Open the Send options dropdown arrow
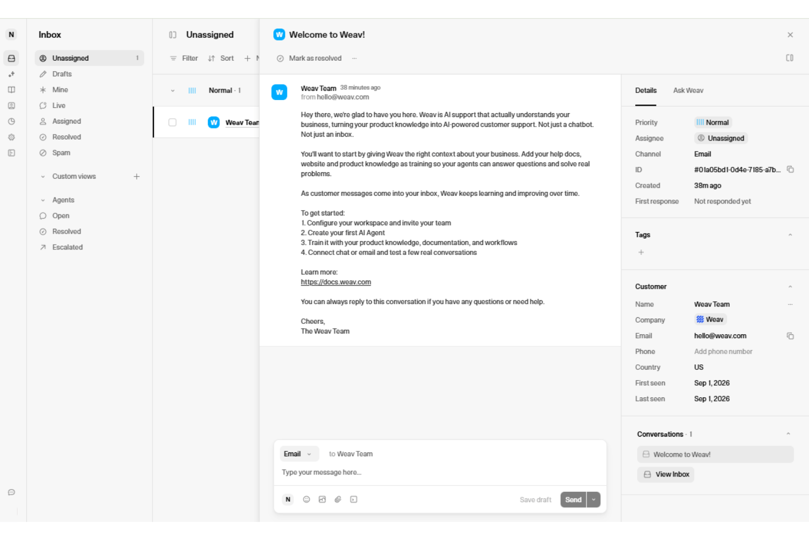The image size is (809, 540). tap(594, 500)
